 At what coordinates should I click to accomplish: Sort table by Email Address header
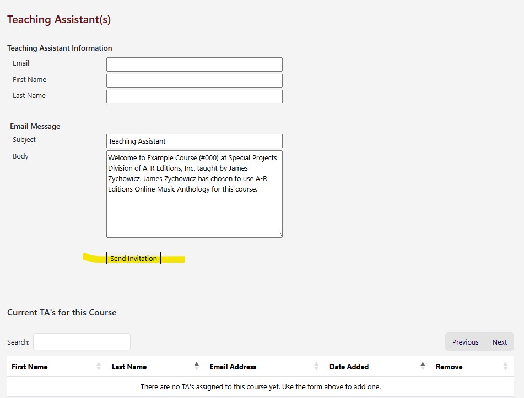(x=233, y=367)
